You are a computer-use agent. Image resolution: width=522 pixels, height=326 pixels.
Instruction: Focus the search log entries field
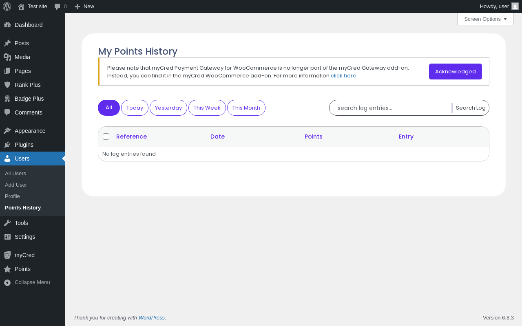[391, 108]
